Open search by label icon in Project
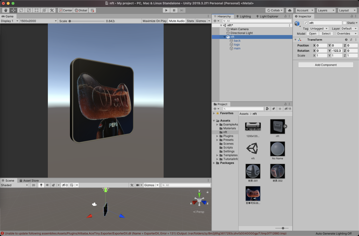 (x=274, y=109)
